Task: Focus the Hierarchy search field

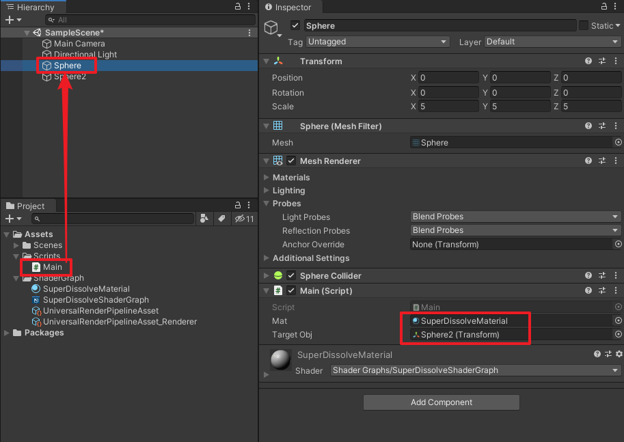Action: (150, 20)
